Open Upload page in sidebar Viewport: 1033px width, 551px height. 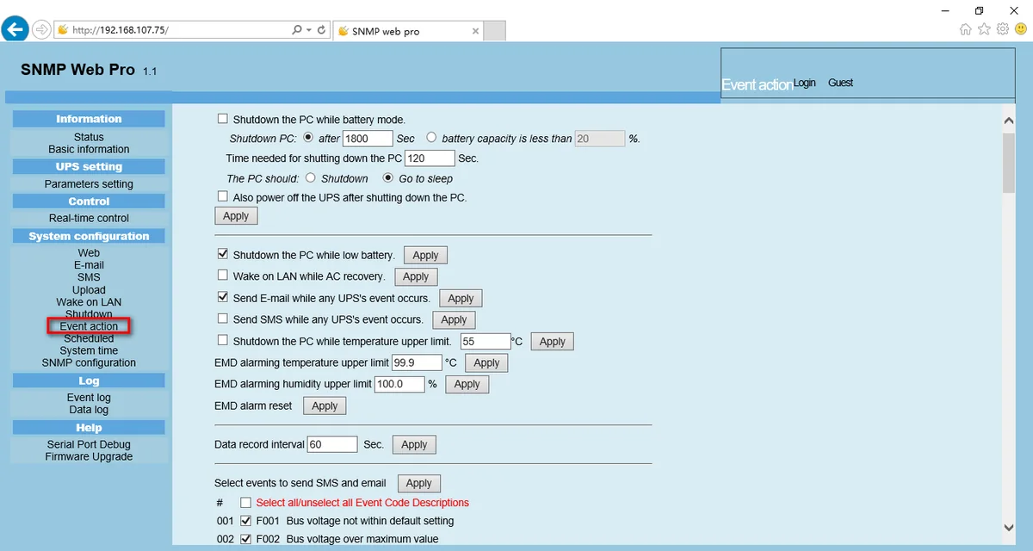[x=89, y=289]
